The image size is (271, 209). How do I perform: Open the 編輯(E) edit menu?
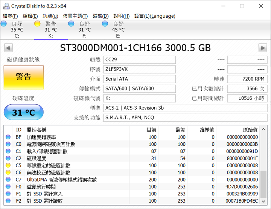coord(30,16)
